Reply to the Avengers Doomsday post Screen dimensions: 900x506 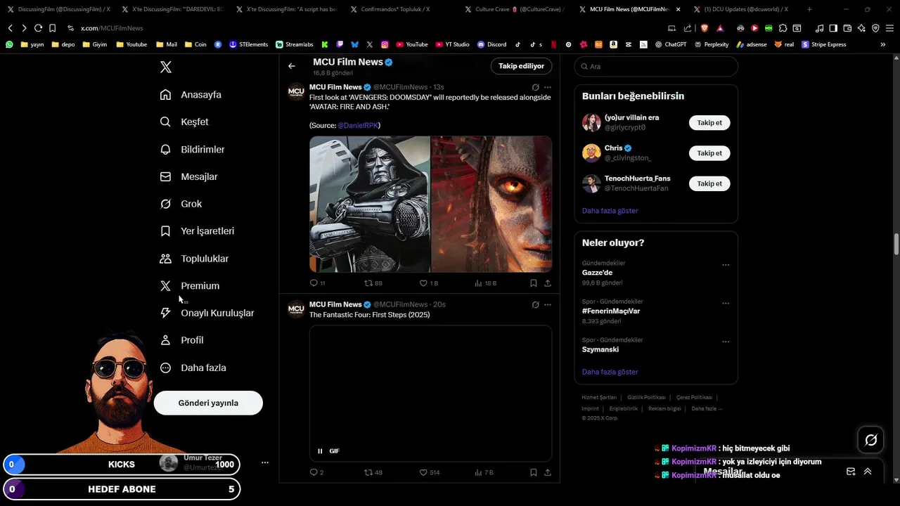tap(317, 283)
